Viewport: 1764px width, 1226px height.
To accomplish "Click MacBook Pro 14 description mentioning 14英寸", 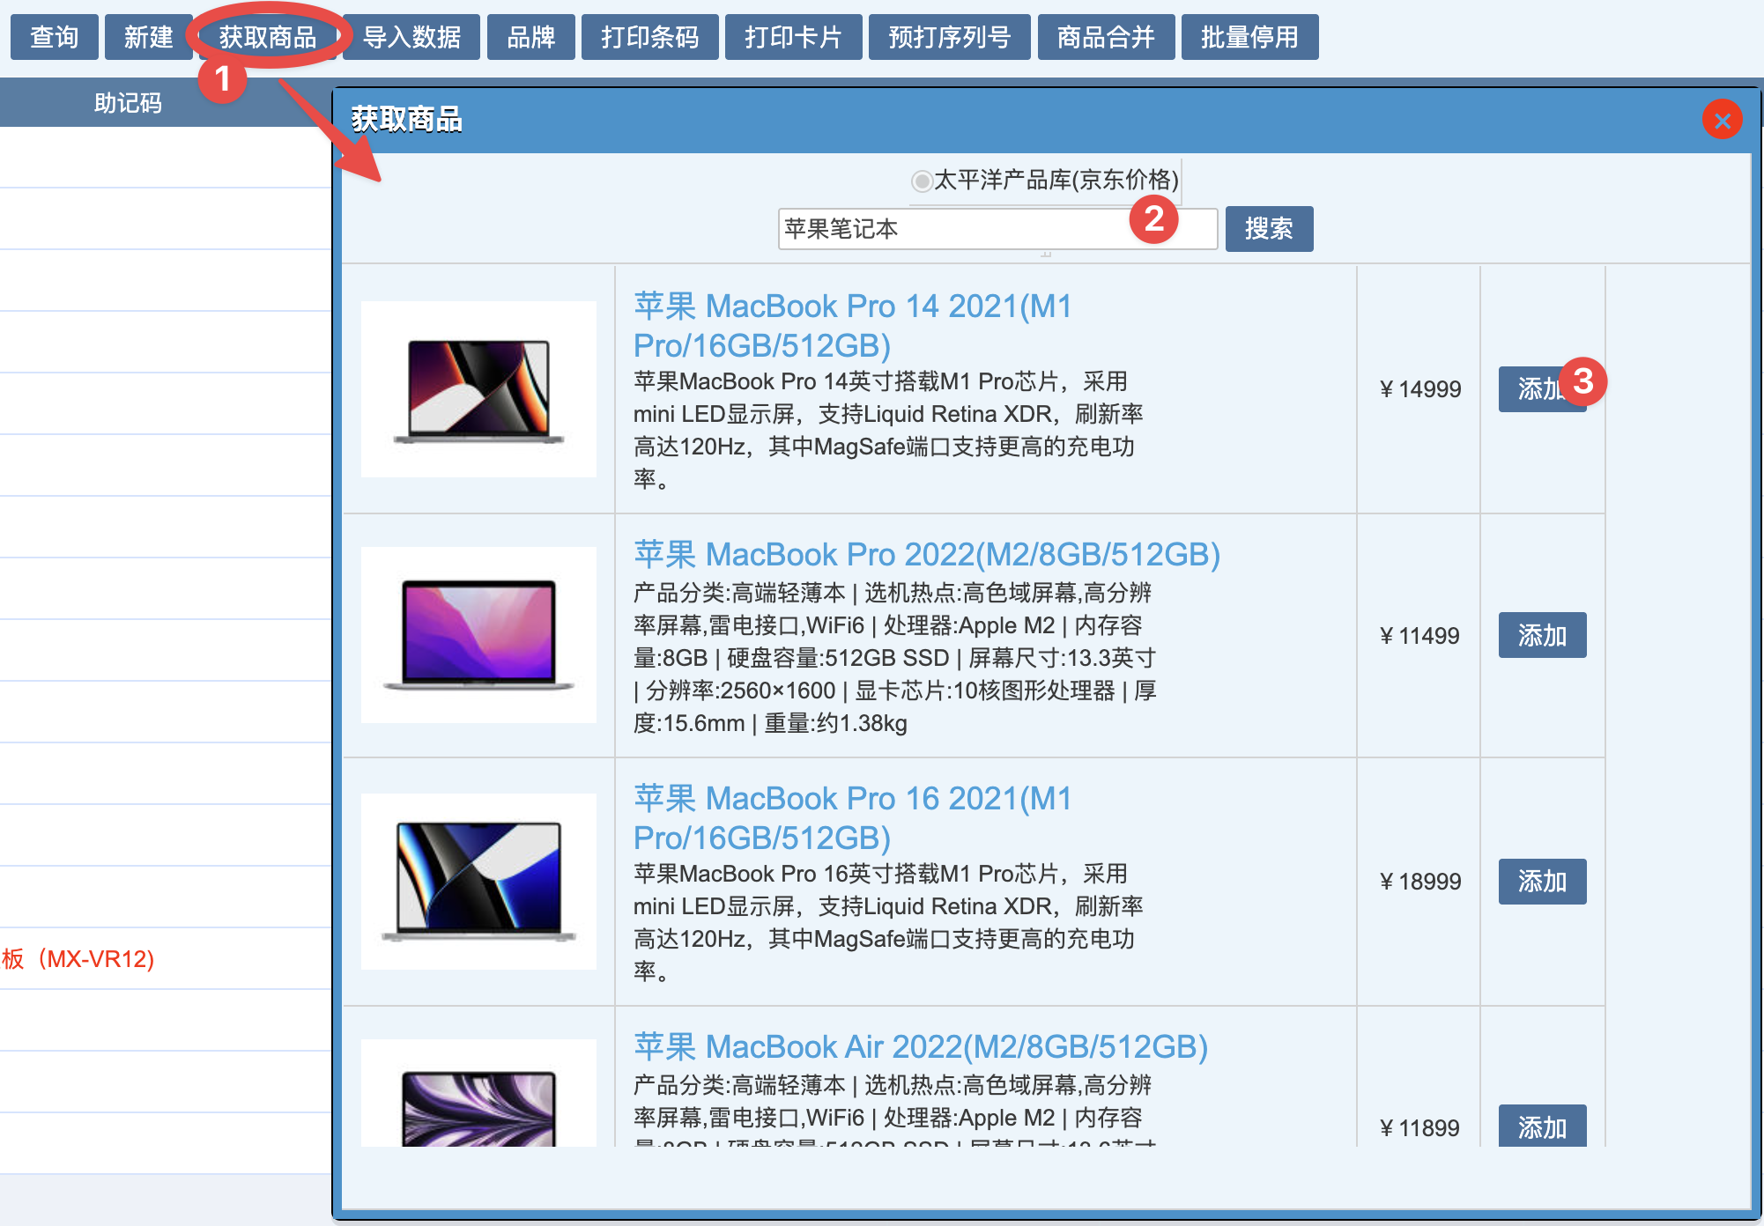I will (888, 430).
